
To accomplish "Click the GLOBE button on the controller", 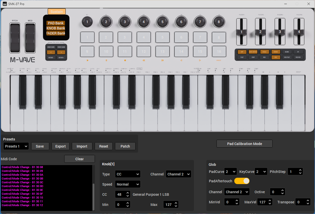I will pos(287,52).
